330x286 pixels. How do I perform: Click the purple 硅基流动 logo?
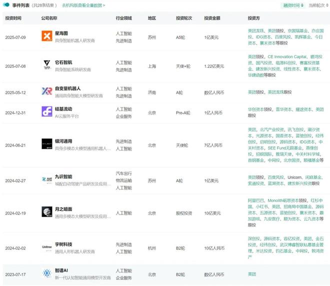point(46,111)
